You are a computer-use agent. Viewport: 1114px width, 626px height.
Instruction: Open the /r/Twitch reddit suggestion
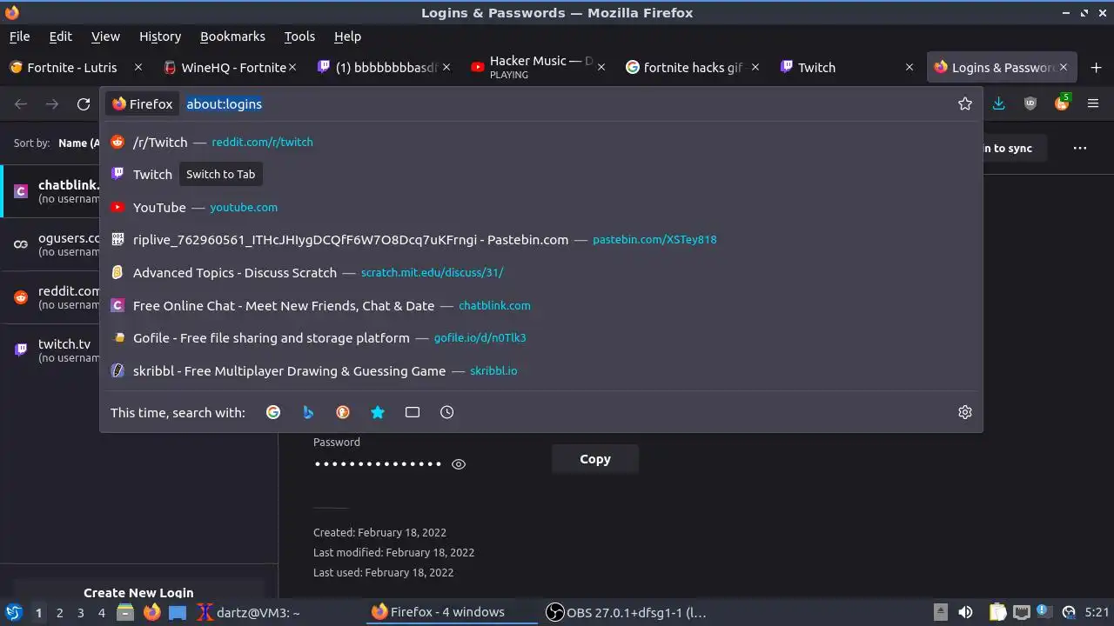click(541, 142)
